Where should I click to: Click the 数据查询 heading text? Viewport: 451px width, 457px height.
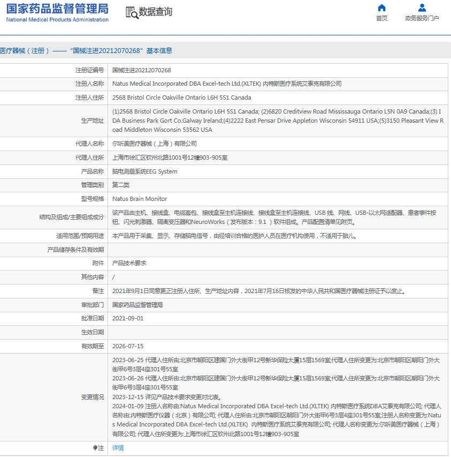pos(155,12)
